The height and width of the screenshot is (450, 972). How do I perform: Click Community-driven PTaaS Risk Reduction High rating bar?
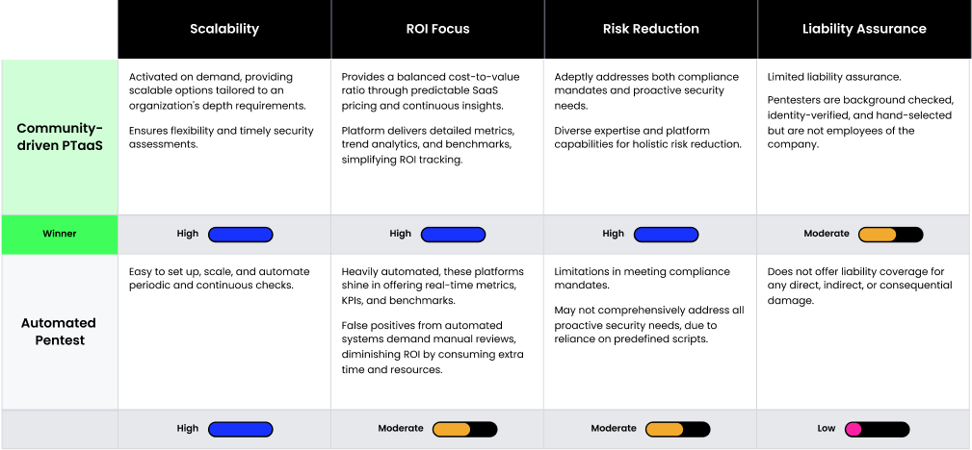tap(666, 235)
